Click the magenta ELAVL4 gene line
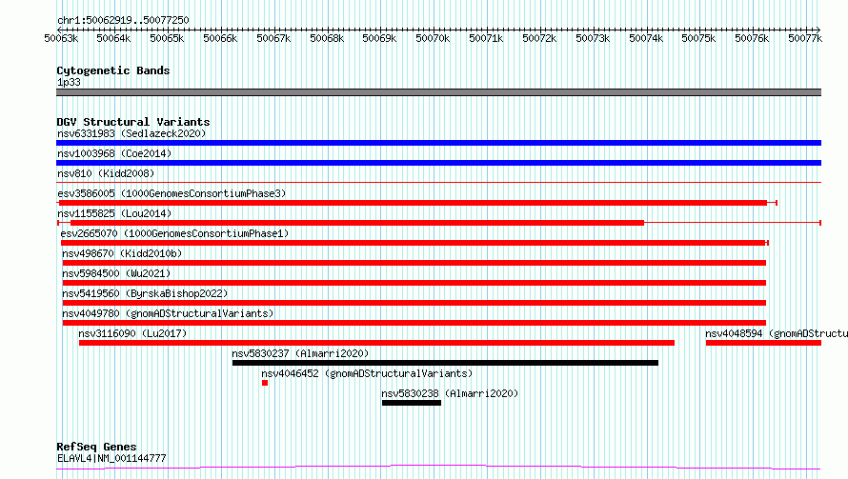 pos(438,468)
